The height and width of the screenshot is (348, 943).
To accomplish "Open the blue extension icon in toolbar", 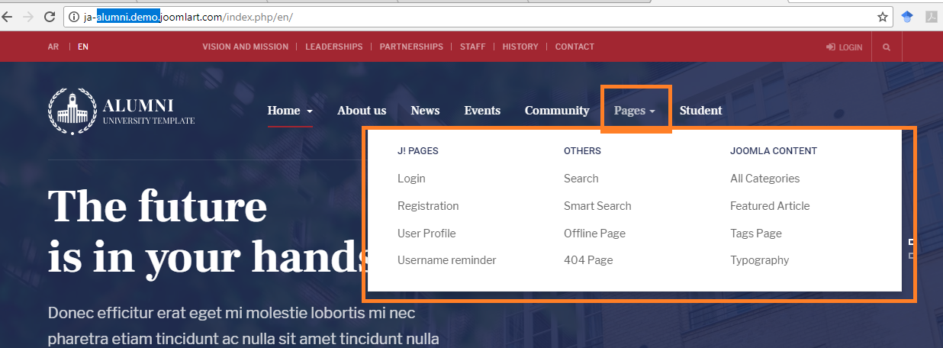I will click(907, 17).
